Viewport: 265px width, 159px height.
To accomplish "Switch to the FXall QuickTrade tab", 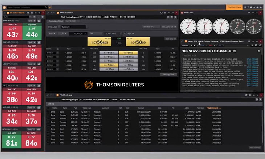I will (235, 7).
